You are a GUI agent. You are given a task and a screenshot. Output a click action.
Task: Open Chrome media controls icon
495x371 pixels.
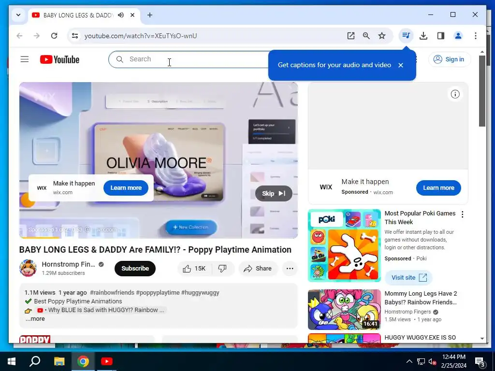coord(406,36)
